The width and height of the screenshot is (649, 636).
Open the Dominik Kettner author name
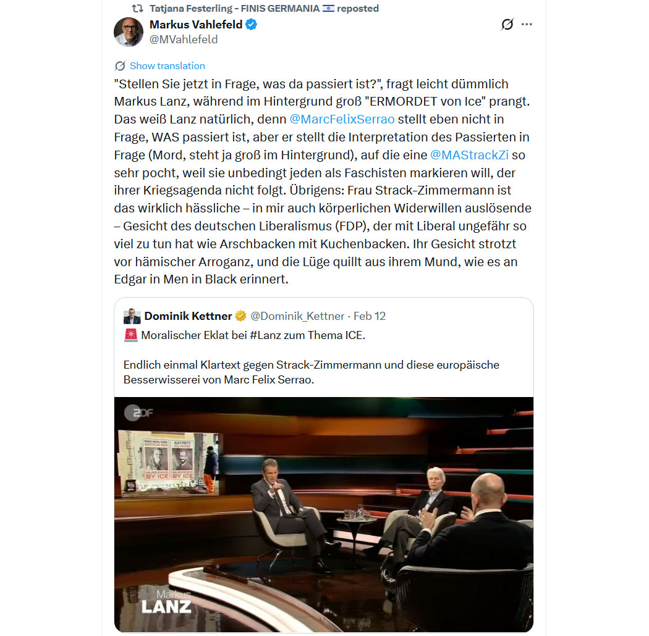pyautogui.click(x=188, y=316)
